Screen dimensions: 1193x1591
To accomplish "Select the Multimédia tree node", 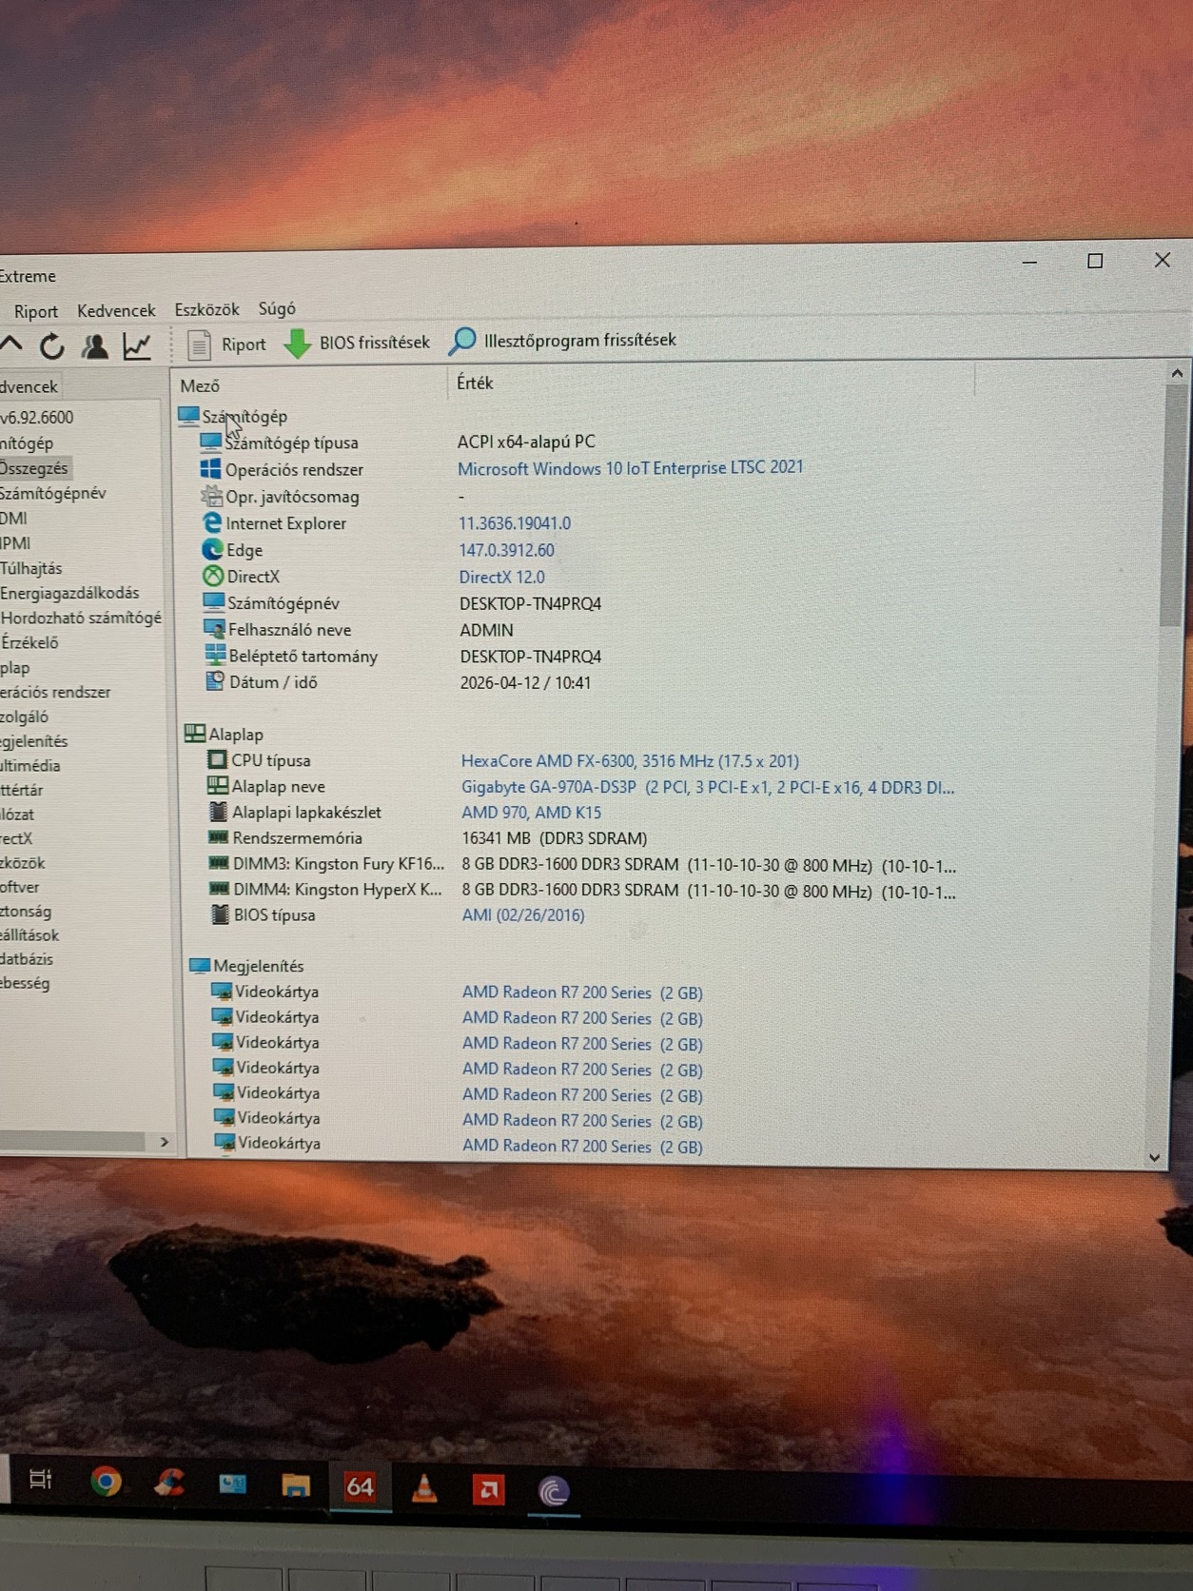I will pyautogui.click(x=30, y=765).
